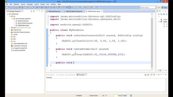Collapse com.example.oglestut1 package node
173x97 pixels.
coord(12,19)
